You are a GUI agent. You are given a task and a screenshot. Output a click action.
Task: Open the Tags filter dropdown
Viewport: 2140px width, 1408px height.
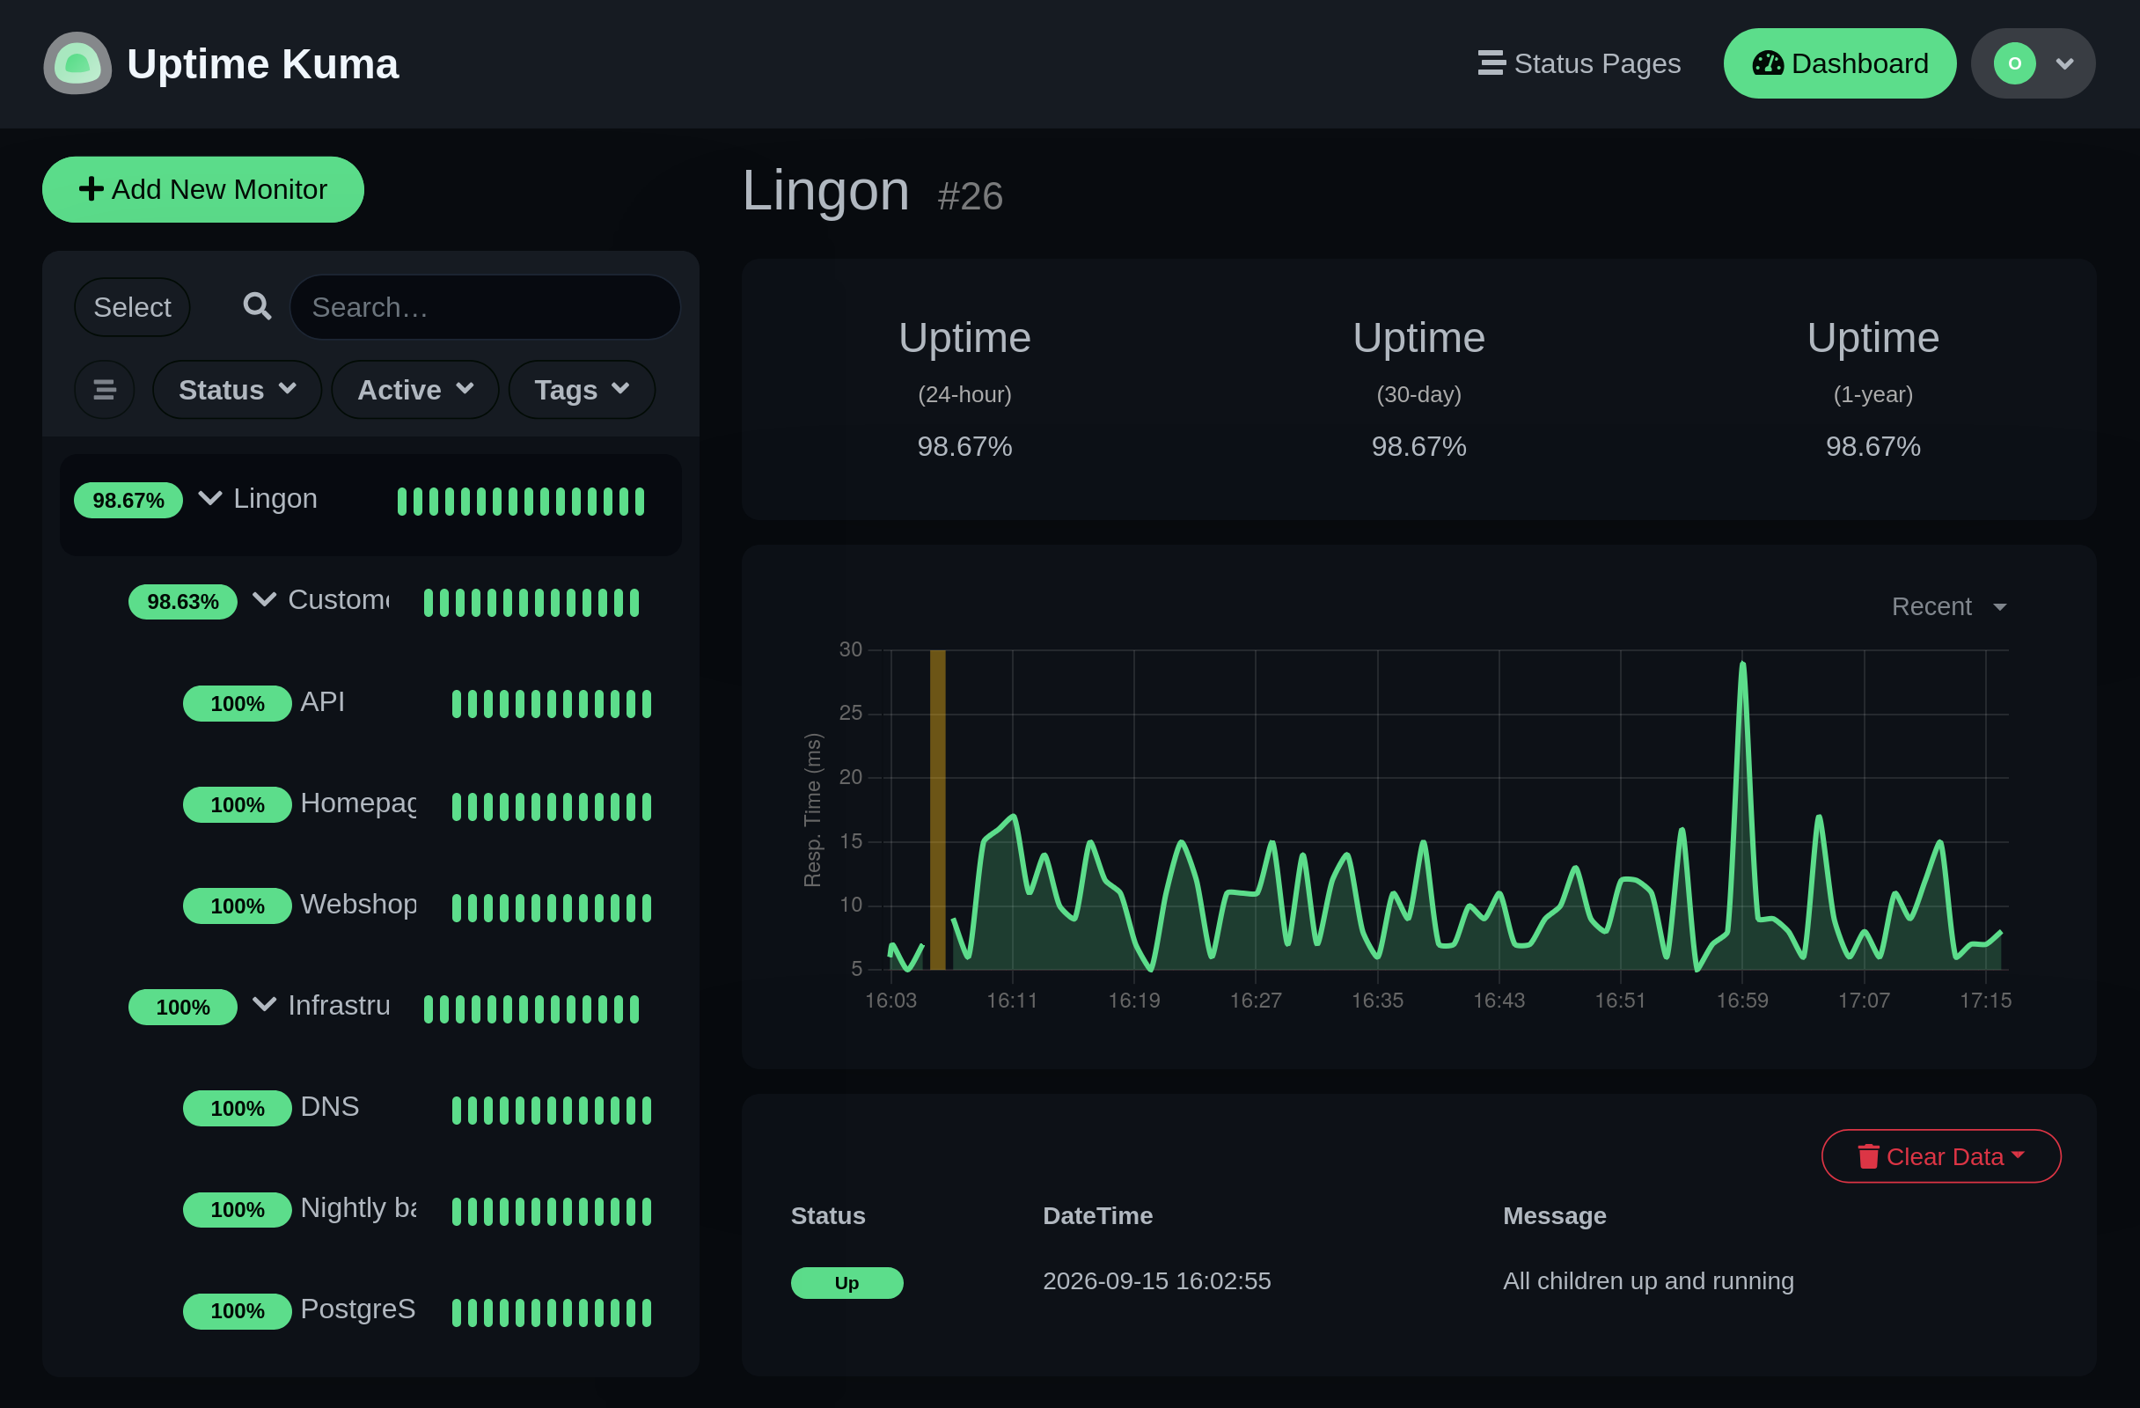coord(581,389)
